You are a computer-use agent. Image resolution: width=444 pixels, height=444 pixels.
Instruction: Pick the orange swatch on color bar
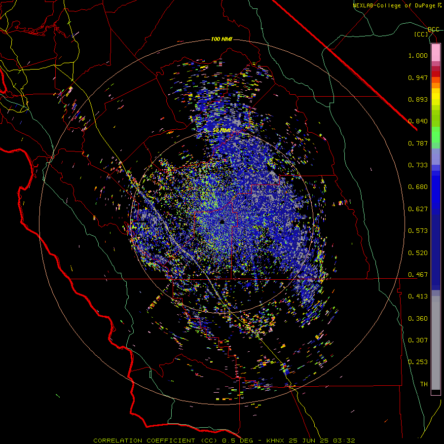[436, 85]
